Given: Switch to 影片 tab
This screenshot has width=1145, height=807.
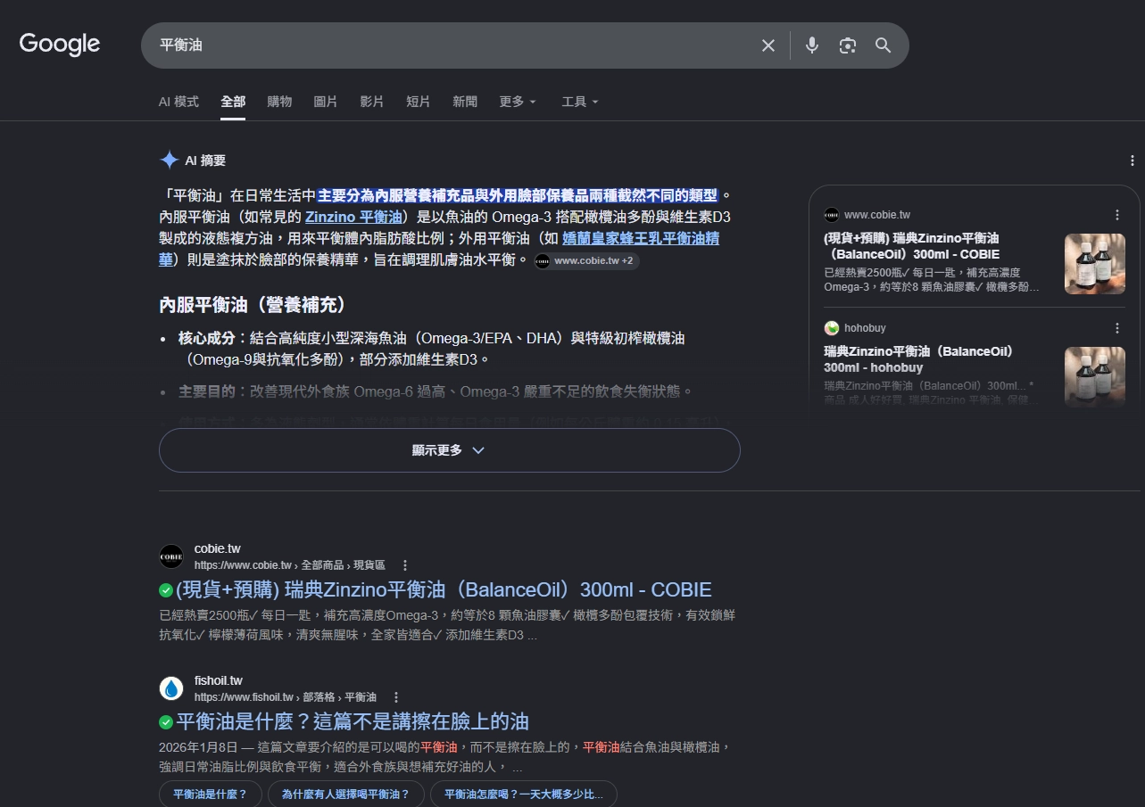Looking at the screenshot, I should pyautogui.click(x=372, y=102).
